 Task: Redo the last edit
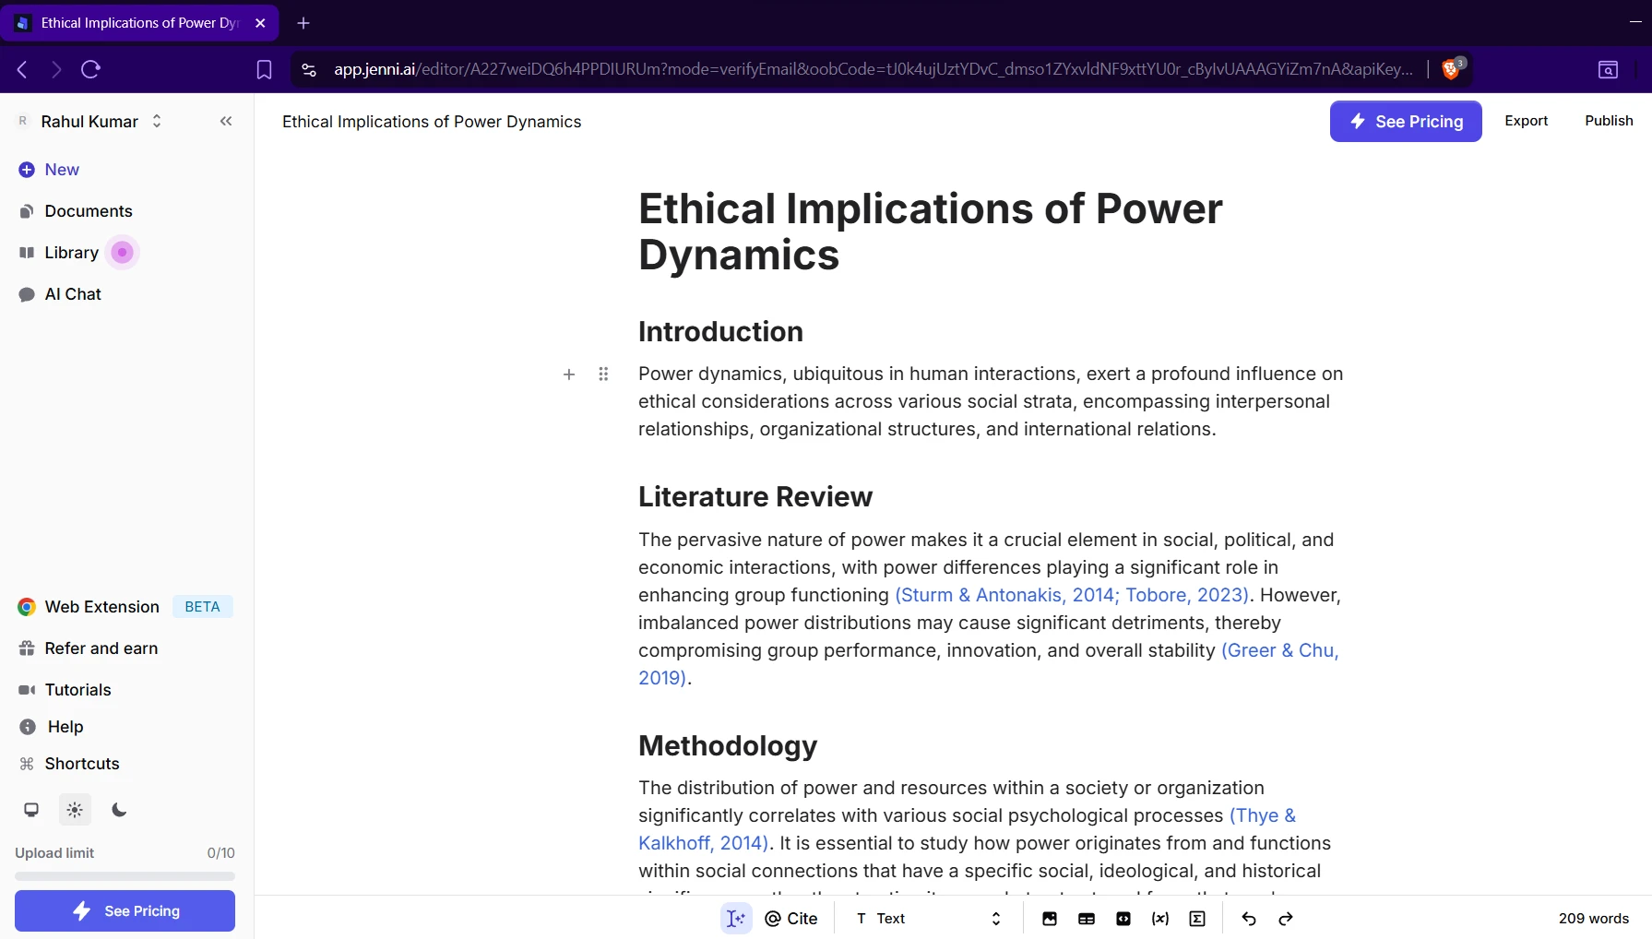pos(1286,919)
